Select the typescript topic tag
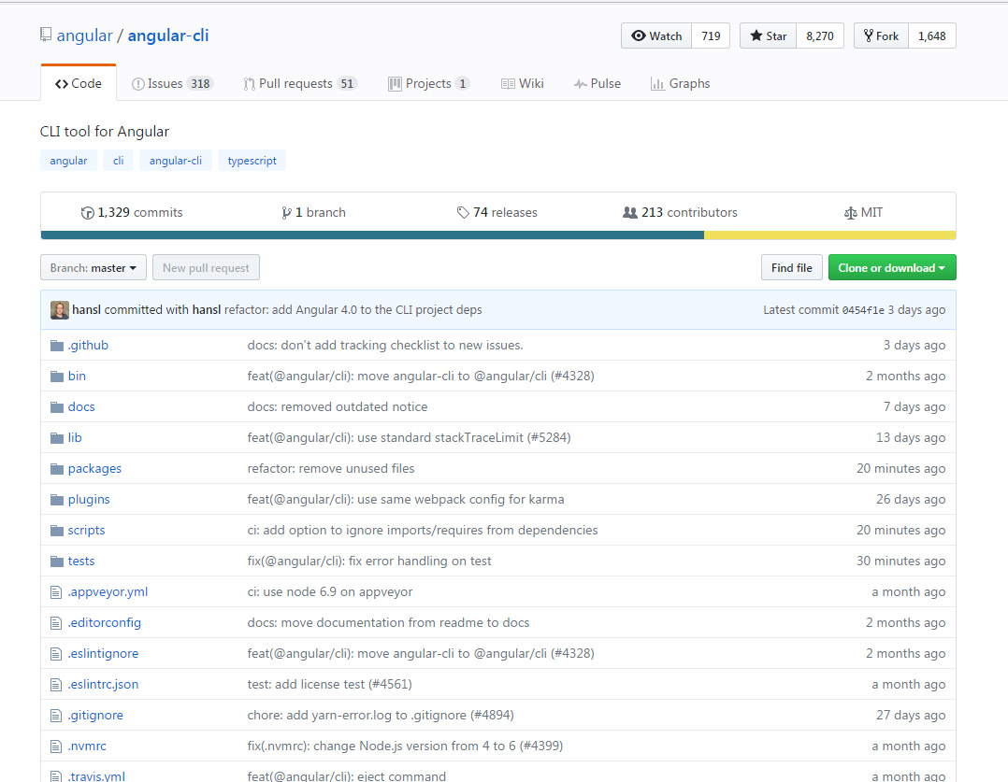This screenshot has width=1008, height=782. point(252,161)
